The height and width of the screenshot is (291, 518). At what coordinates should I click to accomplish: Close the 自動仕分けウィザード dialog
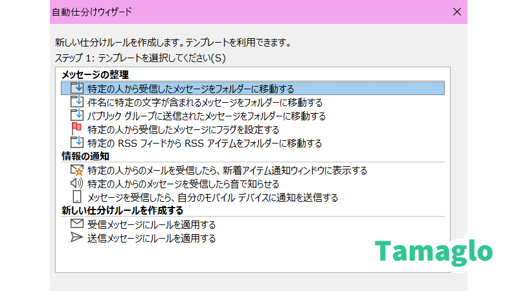tap(457, 11)
